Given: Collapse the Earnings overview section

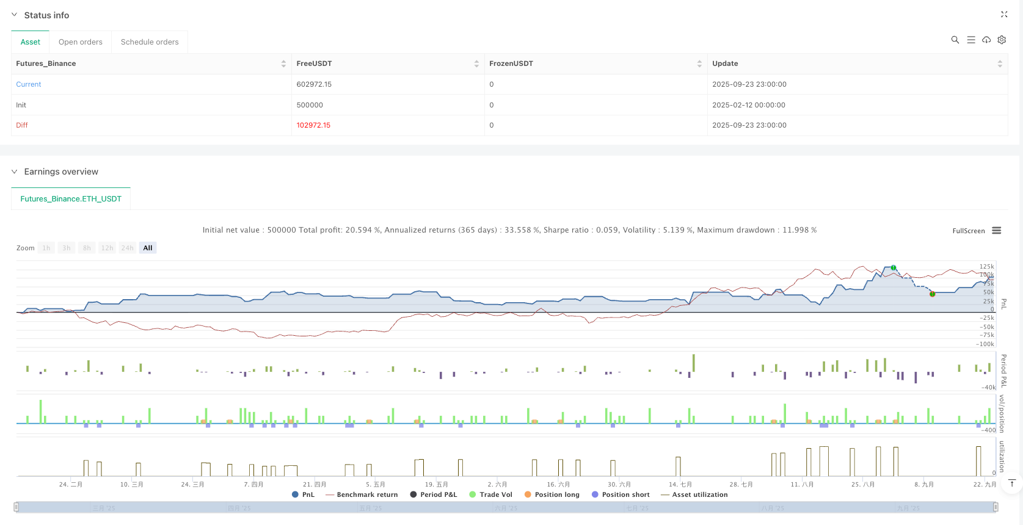Looking at the screenshot, I should coord(14,172).
